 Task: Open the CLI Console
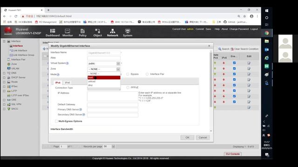[233, 154]
